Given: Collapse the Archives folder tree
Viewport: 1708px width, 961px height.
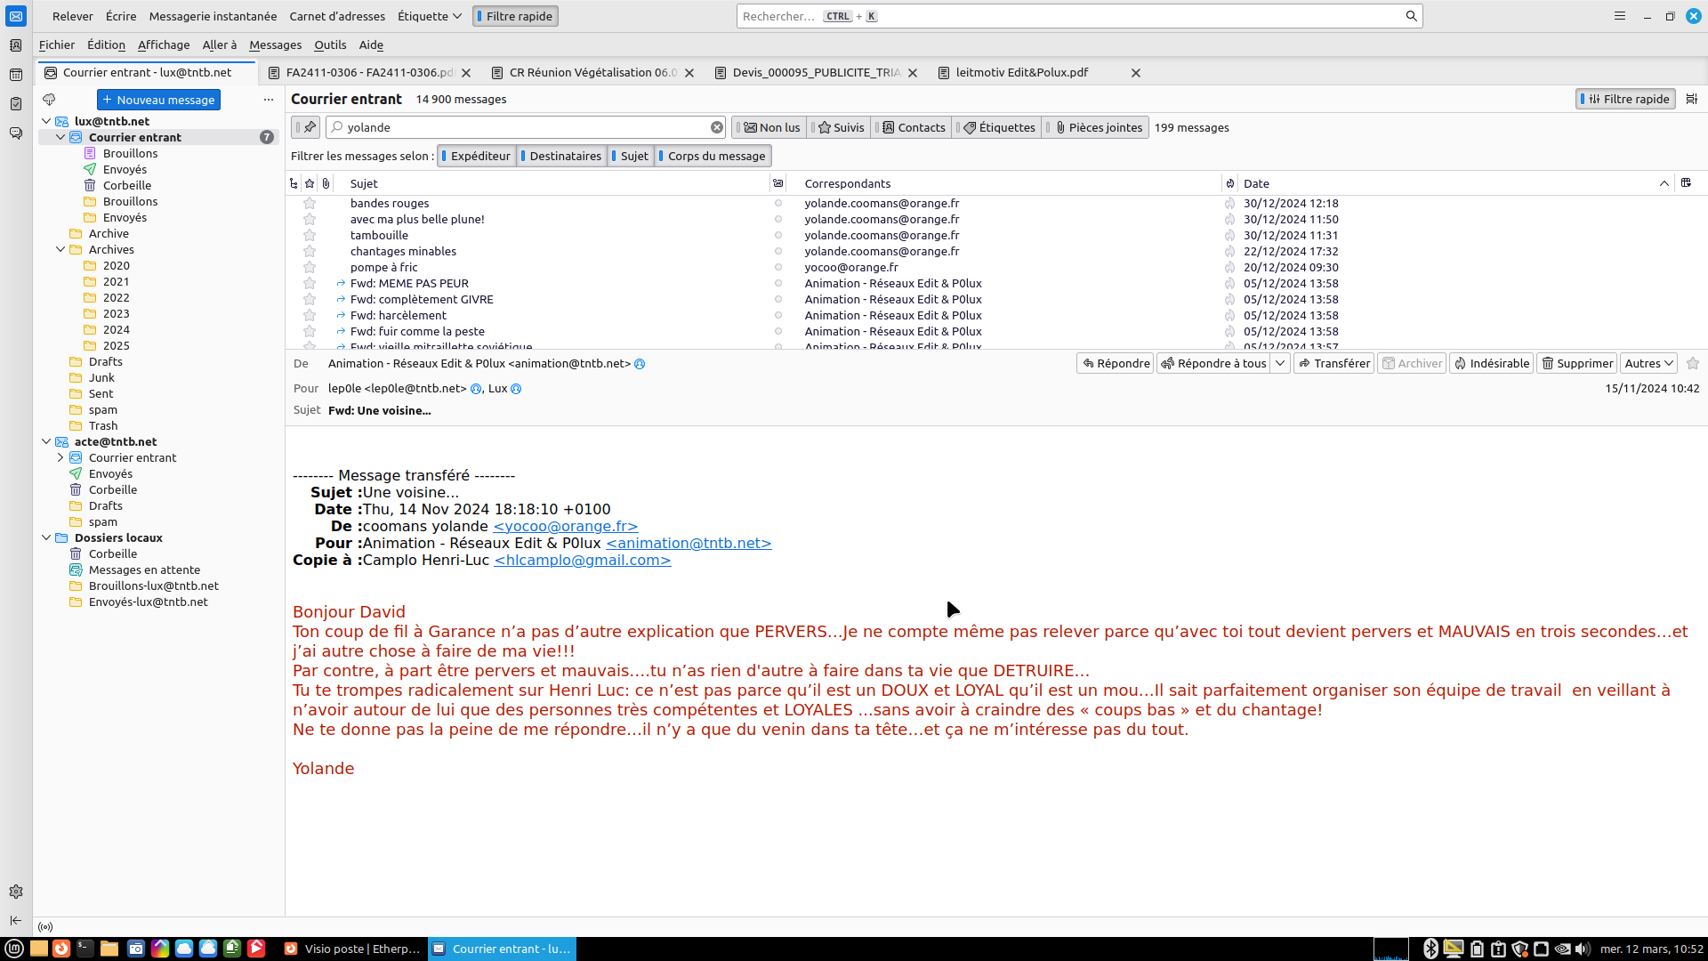Looking at the screenshot, I should (x=60, y=250).
